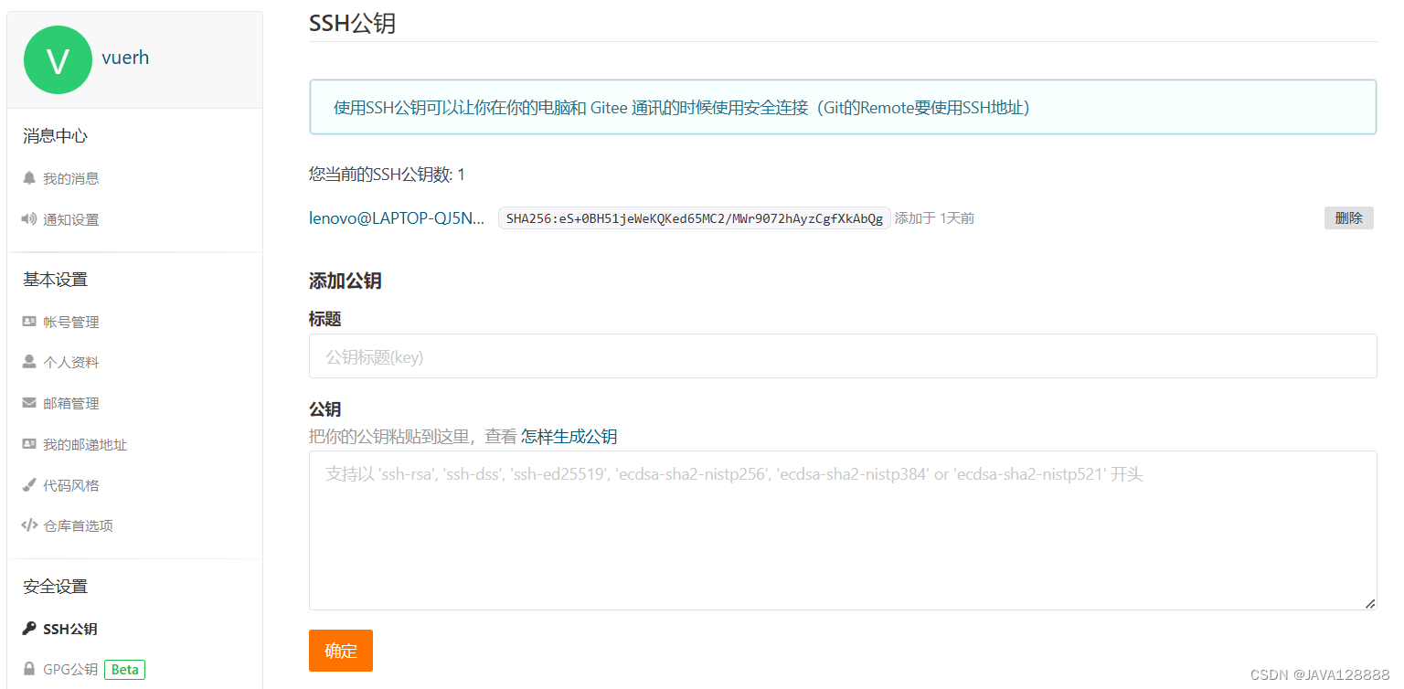Image resolution: width=1404 pixels, height=689 pixels.
Task: Click the person icon beside 个人资料
Action: [28, 361]
